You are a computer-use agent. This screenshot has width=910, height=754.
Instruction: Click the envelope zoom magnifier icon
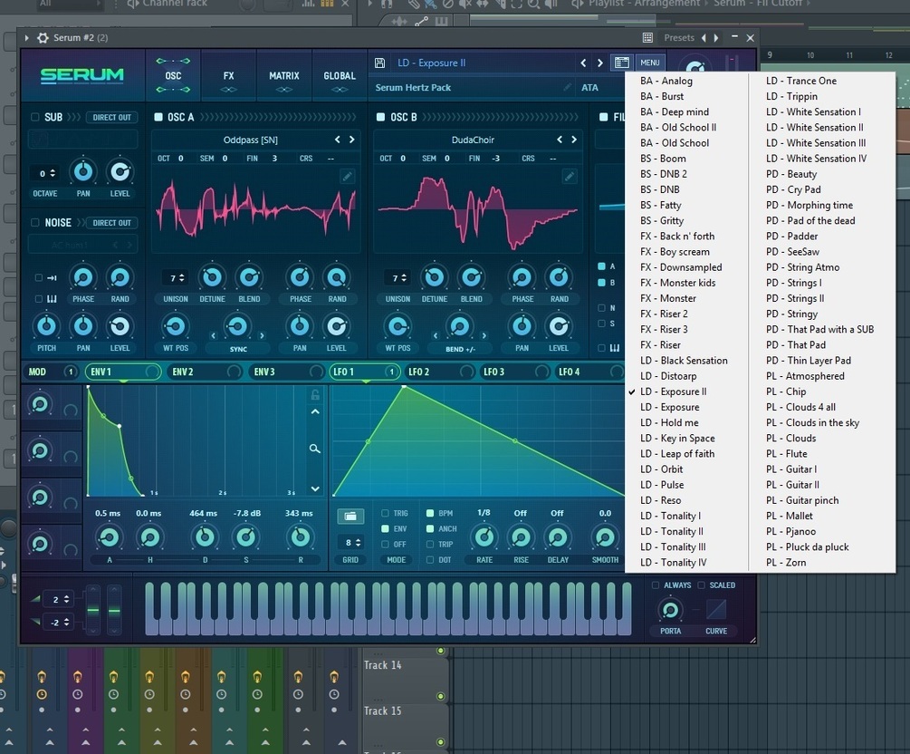tap(314, 449)
